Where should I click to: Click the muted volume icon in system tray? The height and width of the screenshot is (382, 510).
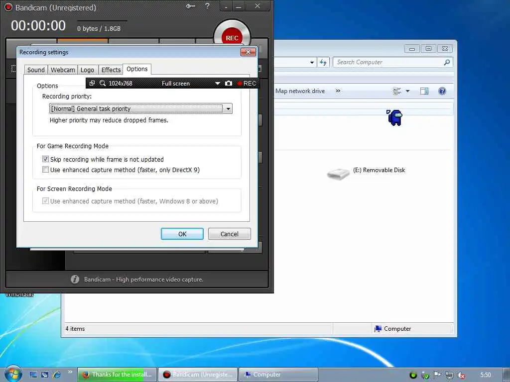[461, 375]
